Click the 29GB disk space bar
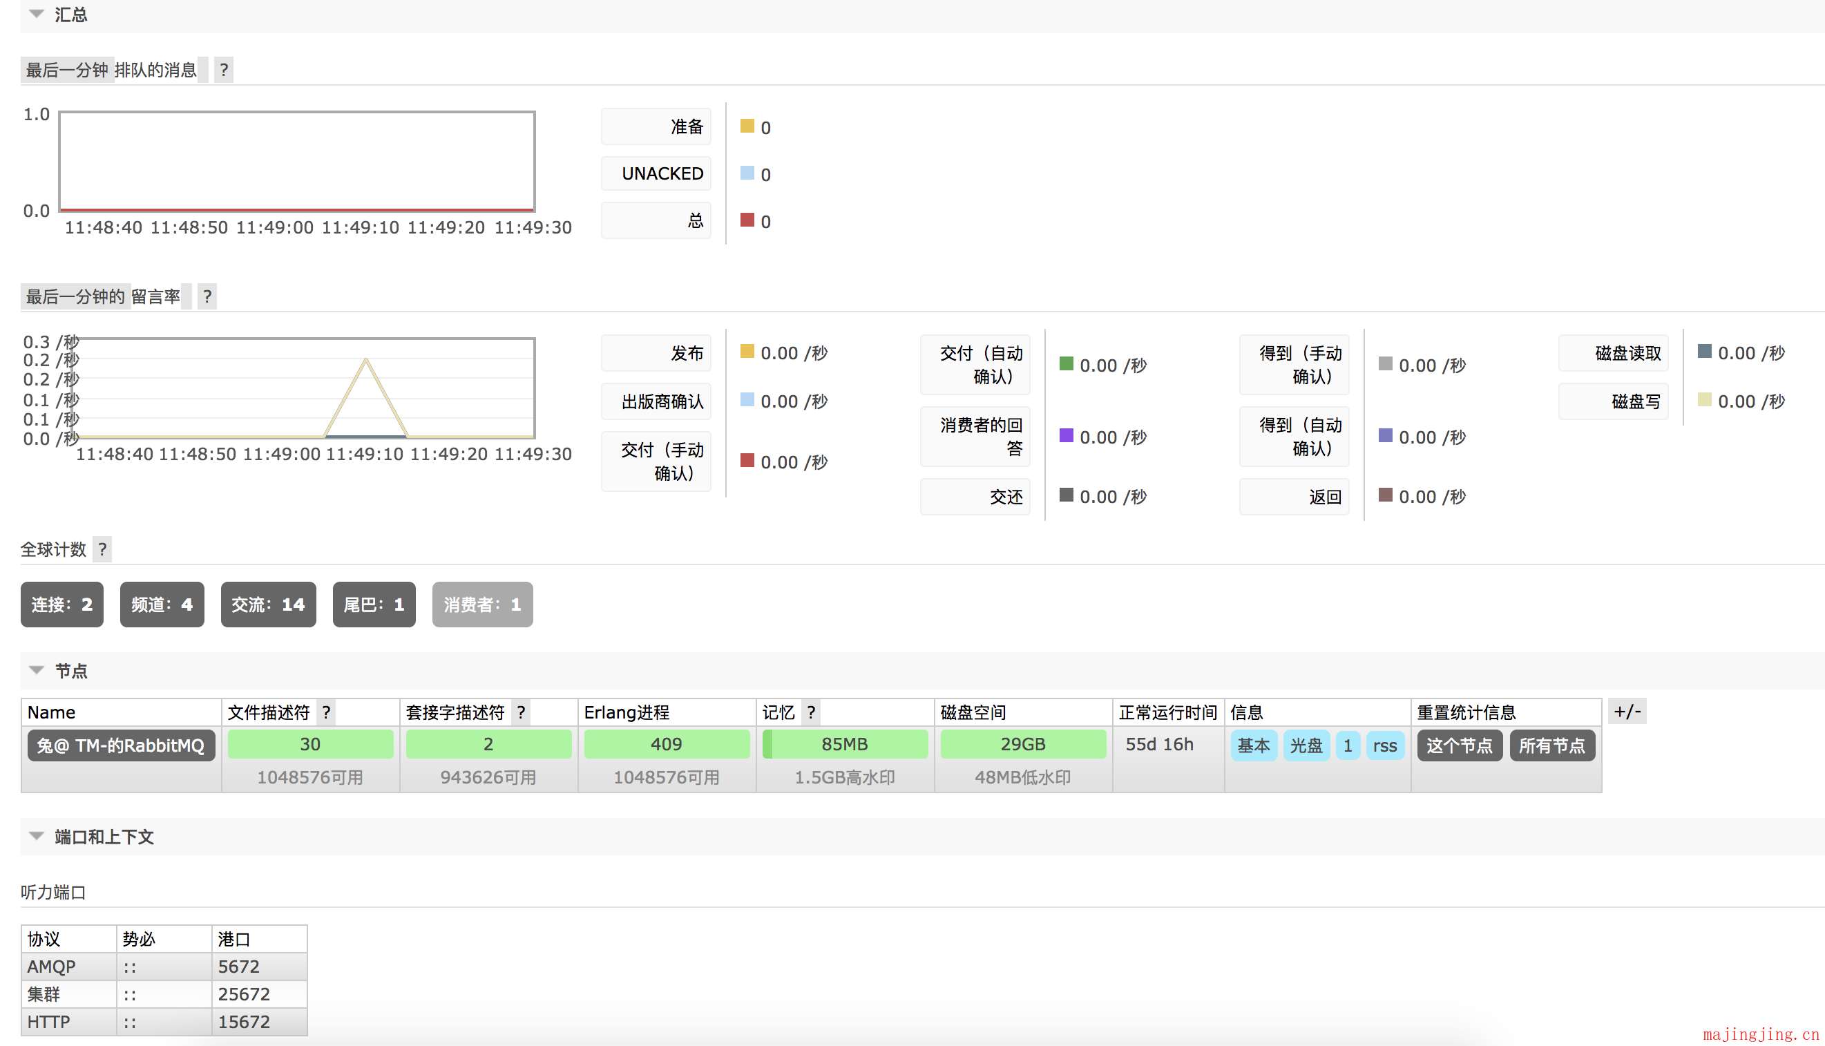This screenshot has height=1046, width=1825. point(1023,744)
